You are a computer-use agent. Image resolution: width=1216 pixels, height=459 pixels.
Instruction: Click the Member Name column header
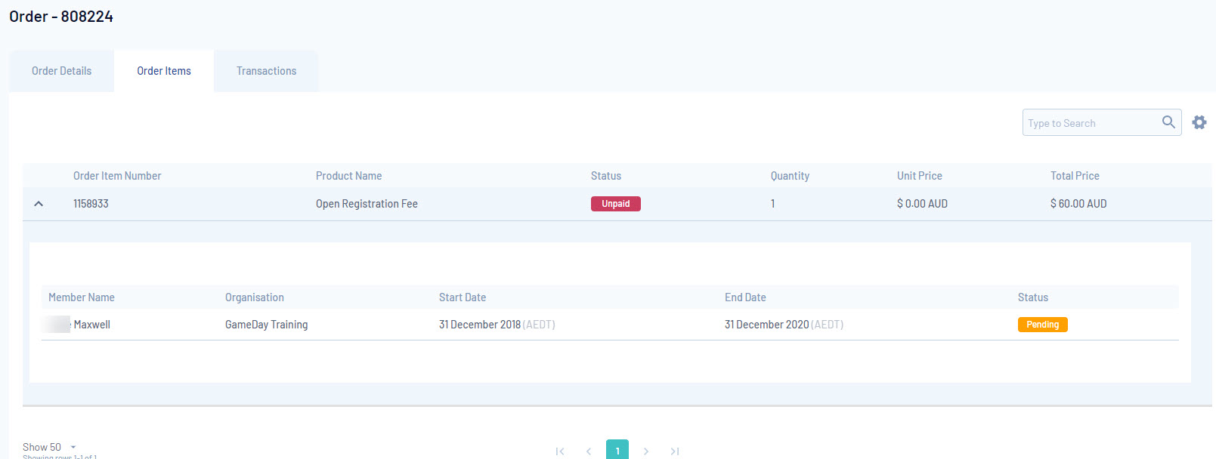point(82,297)
